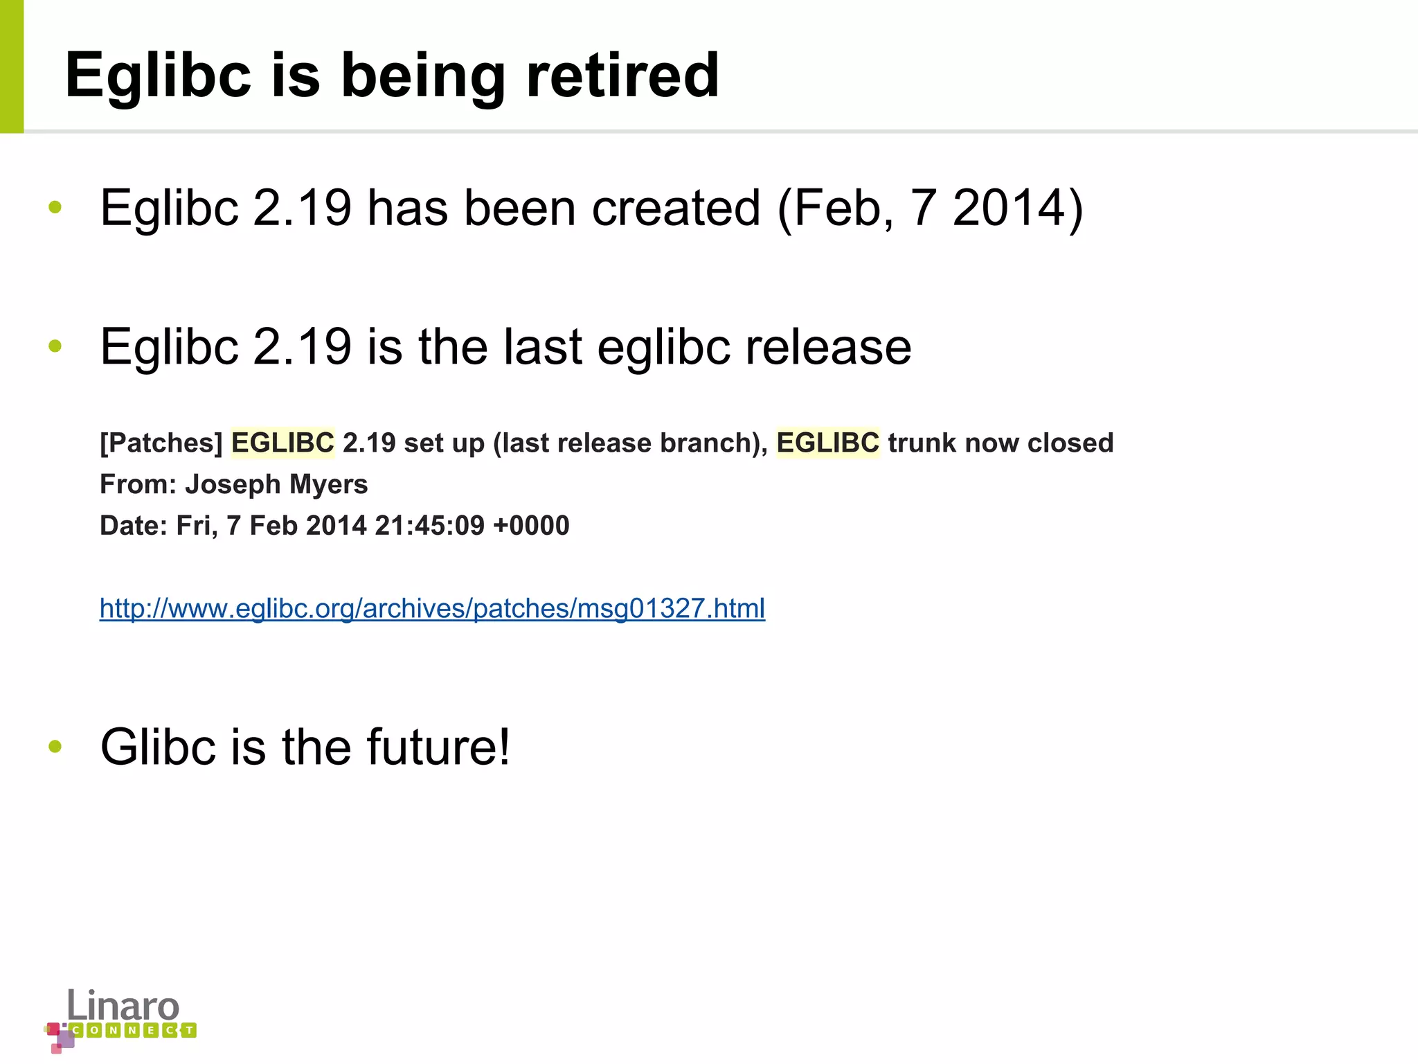
Task: Open the eglibc.org msg01327 archive link
Action: 432,608
